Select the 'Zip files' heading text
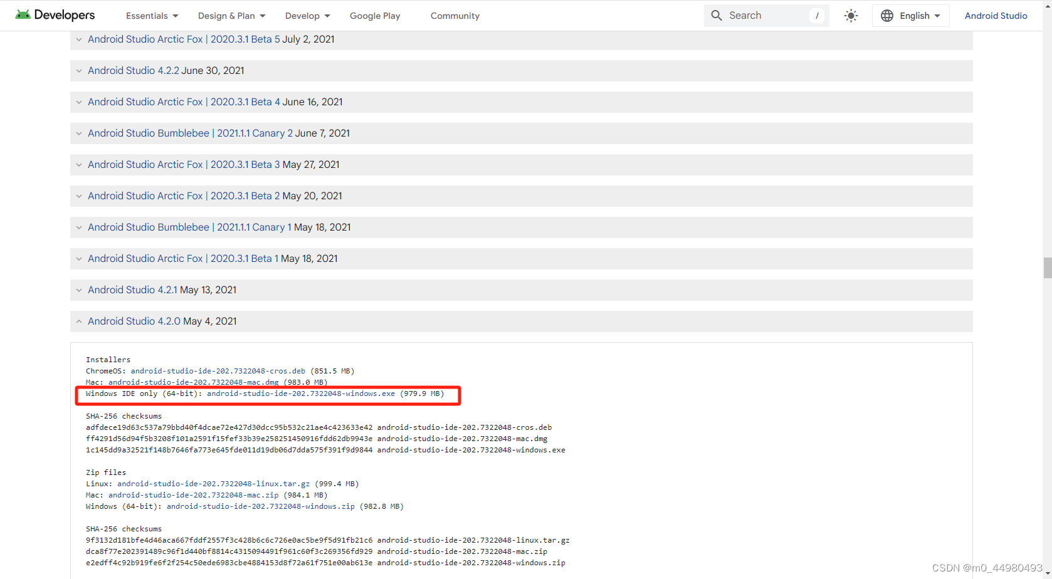This screenshot has width=1052, height=579. (x=106, y=472)
